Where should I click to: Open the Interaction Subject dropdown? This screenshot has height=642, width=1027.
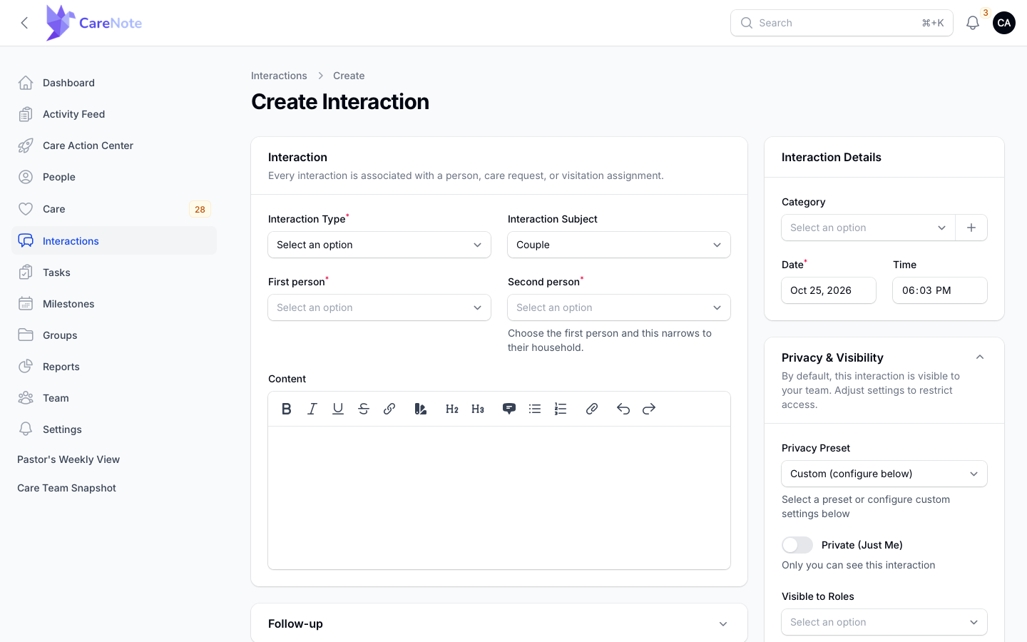coord(619,245)
